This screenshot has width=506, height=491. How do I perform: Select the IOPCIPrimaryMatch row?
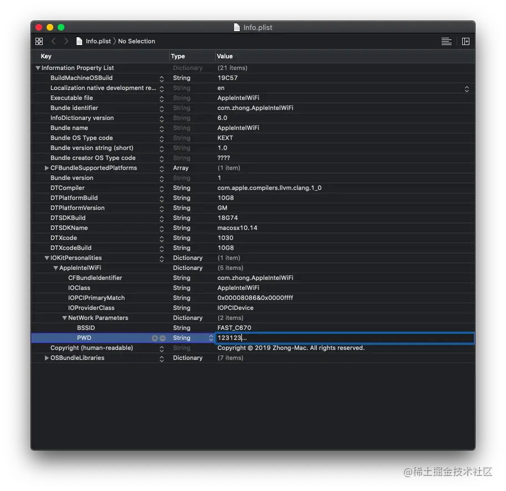[x=252, y=298]
